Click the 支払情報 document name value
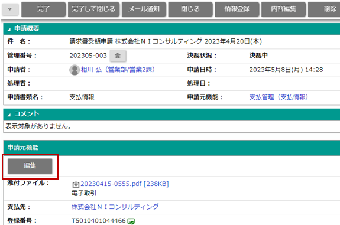340x225 pixels. pos(82,97)
